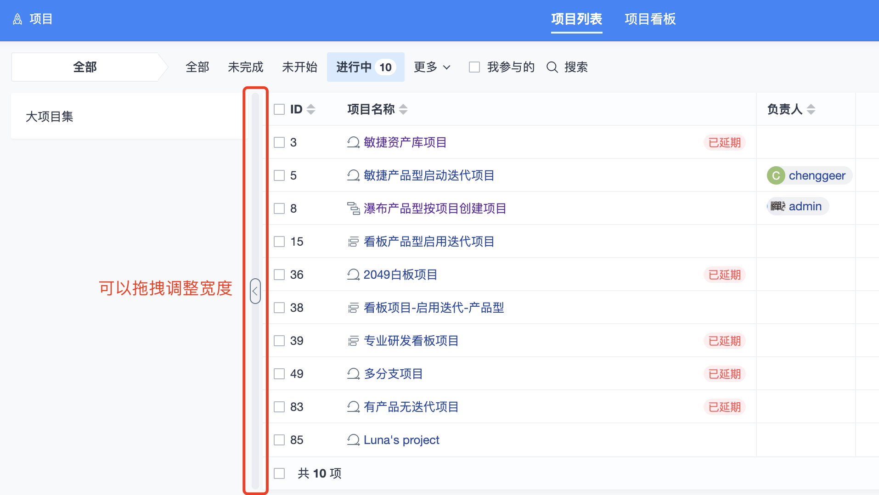The image size is (879, 495).
Task: Select 大项目集 in the left panel
Action: pyautogui.click(x=50, y=117)
